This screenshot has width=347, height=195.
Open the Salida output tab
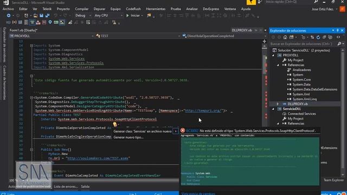click(x=85, y=186)
